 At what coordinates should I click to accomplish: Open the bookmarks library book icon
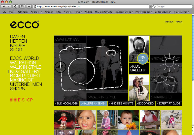(4, 12)
